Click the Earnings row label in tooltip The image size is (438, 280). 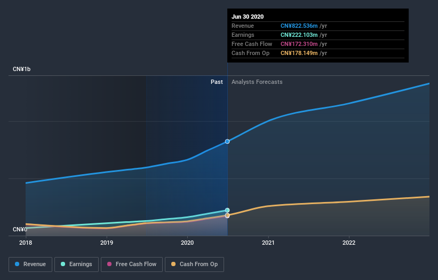(x=243, y=35)
